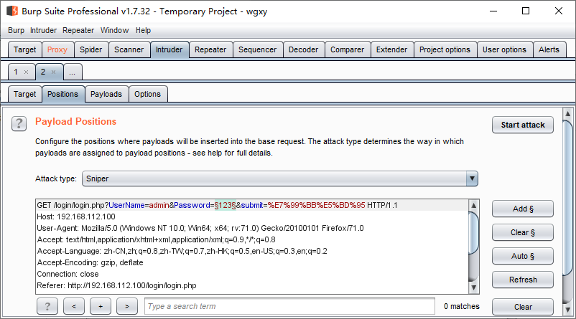Click the Host: 192.168.112.100 header line

click(x=76, y=216)
